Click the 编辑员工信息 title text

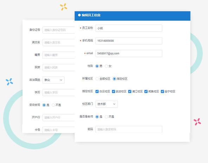click(x=91, y=15)
